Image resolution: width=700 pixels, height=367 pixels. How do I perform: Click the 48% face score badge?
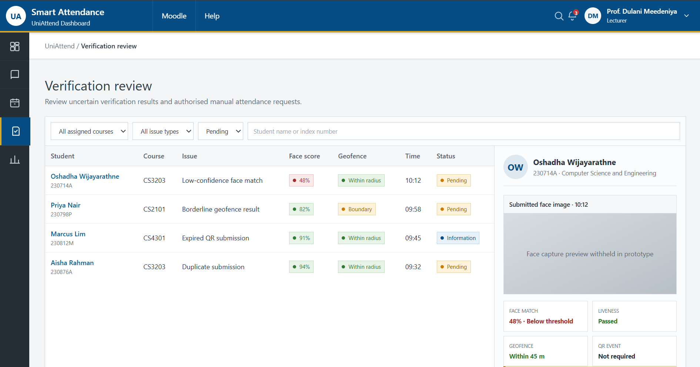coord(301,180)
